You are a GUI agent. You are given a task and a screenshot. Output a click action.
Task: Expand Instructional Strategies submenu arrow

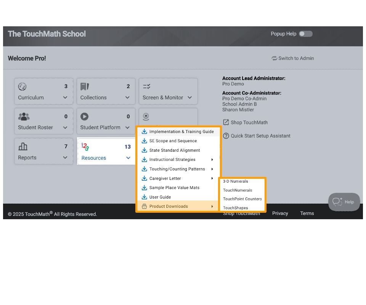point(212,160)
